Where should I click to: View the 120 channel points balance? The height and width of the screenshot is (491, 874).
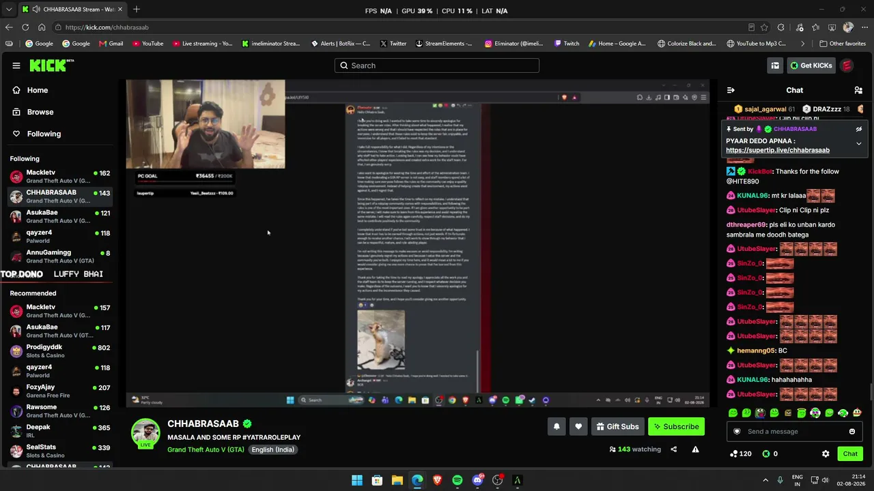pyautogui.click(x=740, y=453)
